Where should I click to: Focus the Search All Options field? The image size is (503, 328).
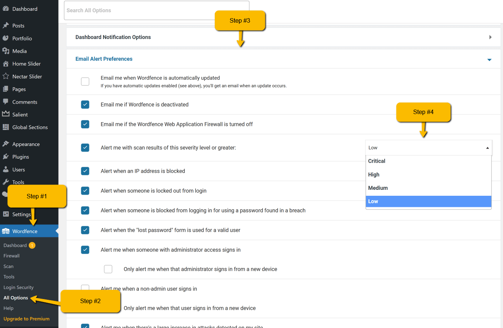[157, 10]
